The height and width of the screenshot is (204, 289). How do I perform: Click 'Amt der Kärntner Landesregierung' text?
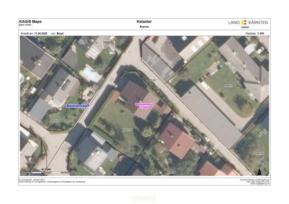(x=254, y=180)
